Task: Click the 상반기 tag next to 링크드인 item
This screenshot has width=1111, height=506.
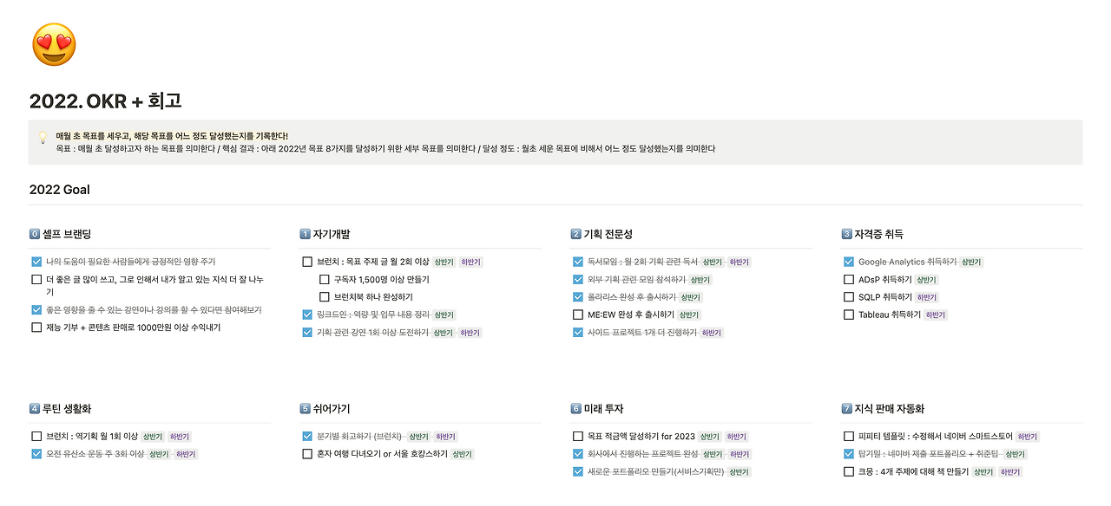Action: (x=444, y=314)
